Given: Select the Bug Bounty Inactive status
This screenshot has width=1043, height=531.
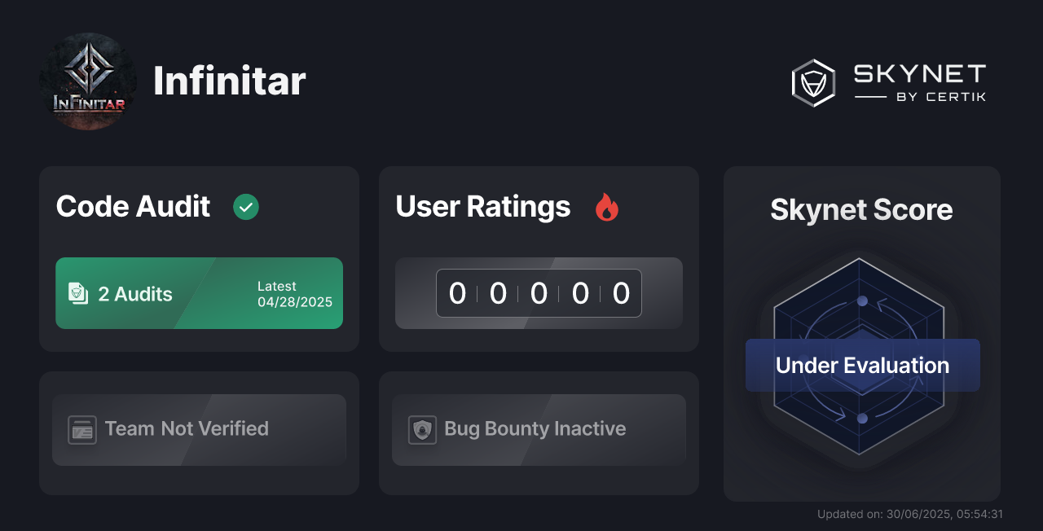Looking at the screenshot, I should coord(539,430).
